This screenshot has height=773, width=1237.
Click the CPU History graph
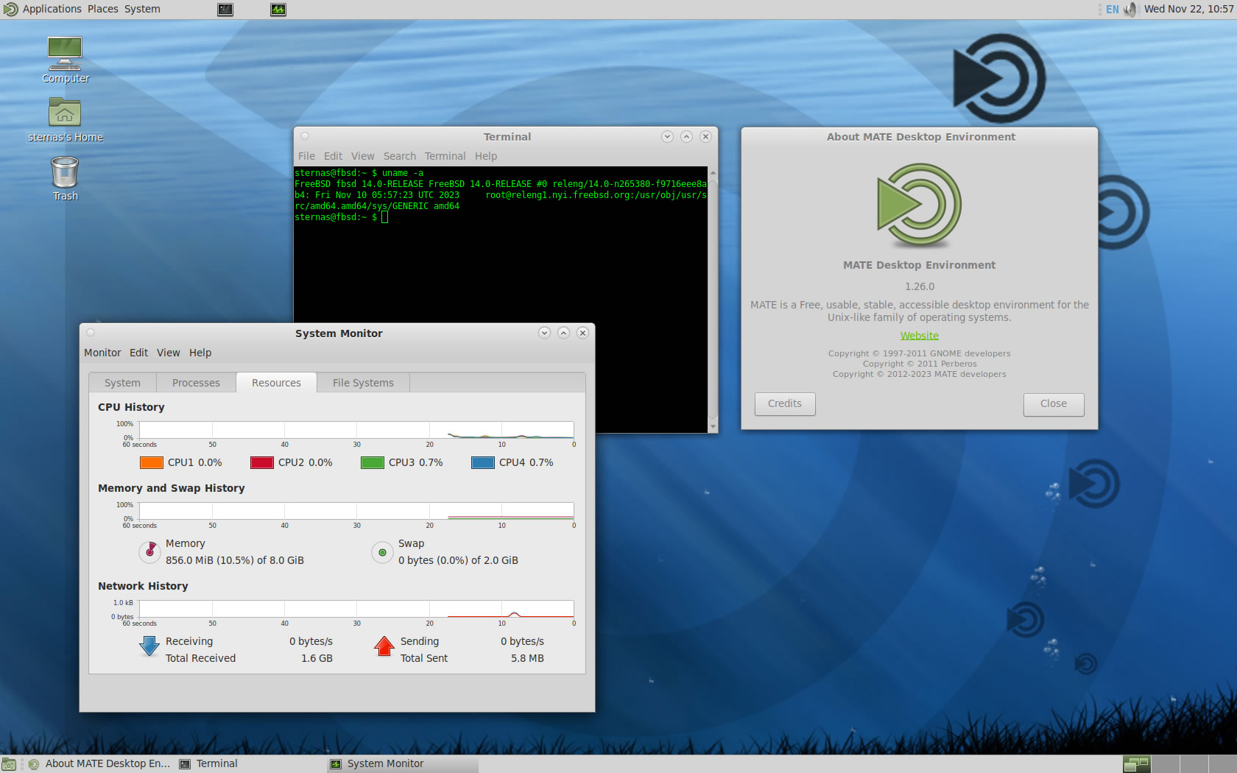[x=356, y=430]
